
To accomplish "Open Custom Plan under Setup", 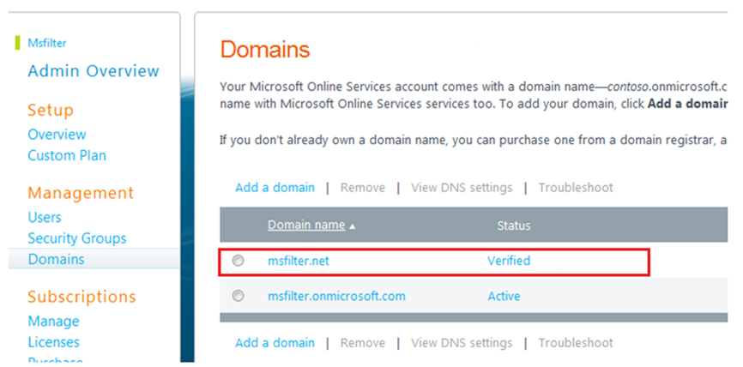I will [67, 155].
